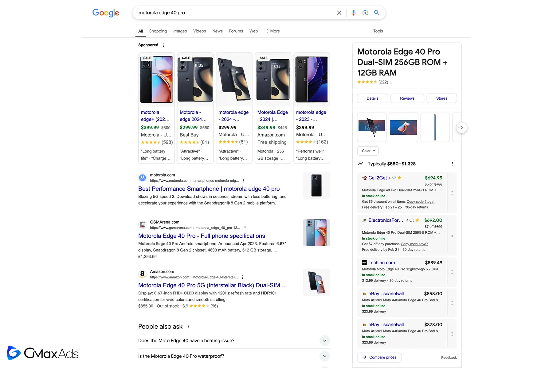Open Best Buy $299.99 sponsored product card

pyautogui.click(x=195, y=108)
